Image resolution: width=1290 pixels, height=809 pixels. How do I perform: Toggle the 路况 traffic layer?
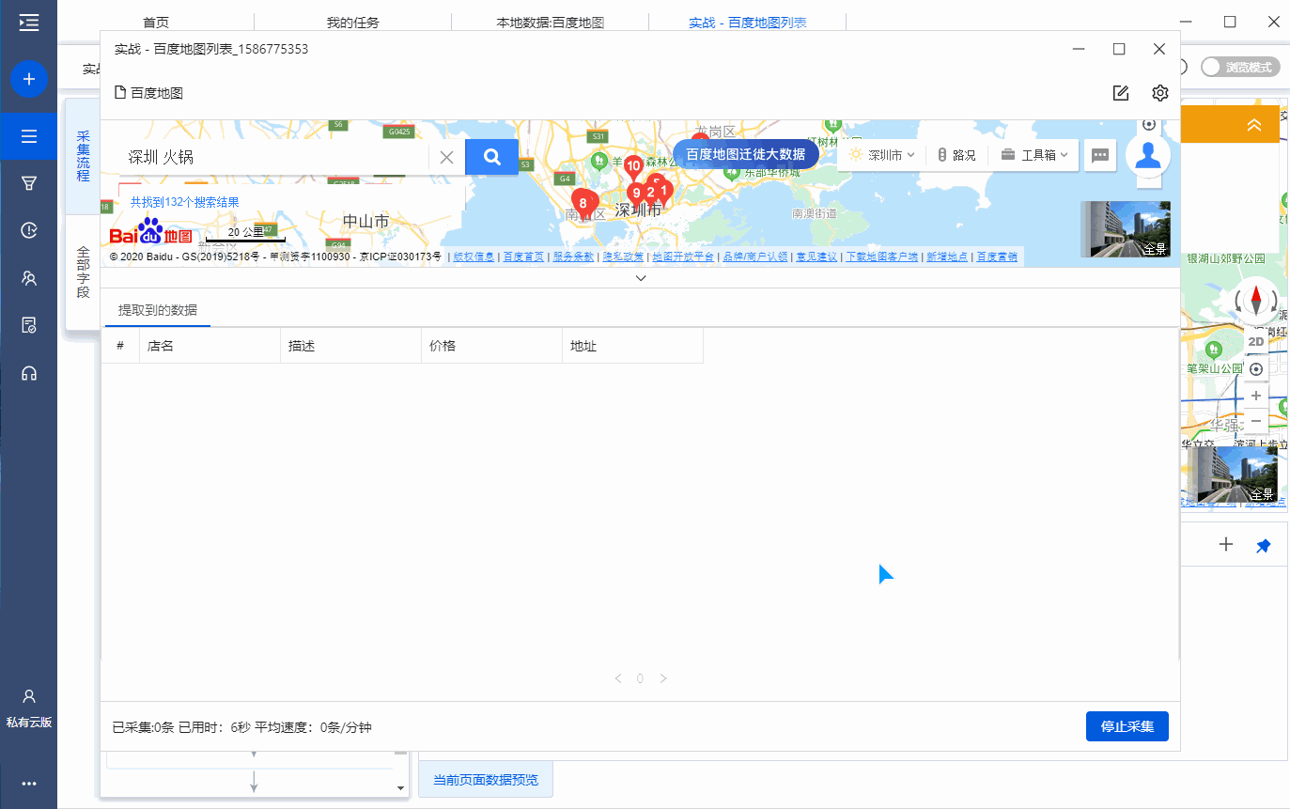tap(956, 155)
